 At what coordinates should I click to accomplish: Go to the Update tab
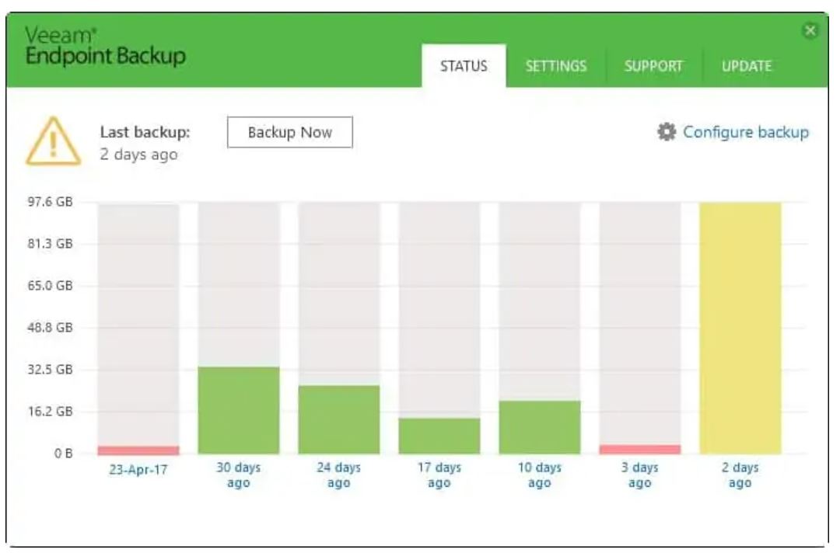coord(746,66)
